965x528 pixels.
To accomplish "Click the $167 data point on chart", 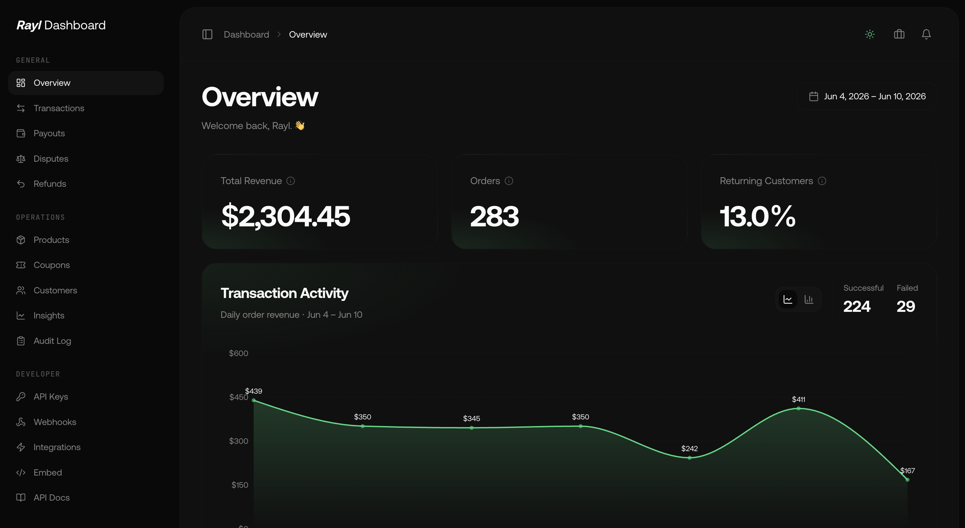I will click(907, 480).
